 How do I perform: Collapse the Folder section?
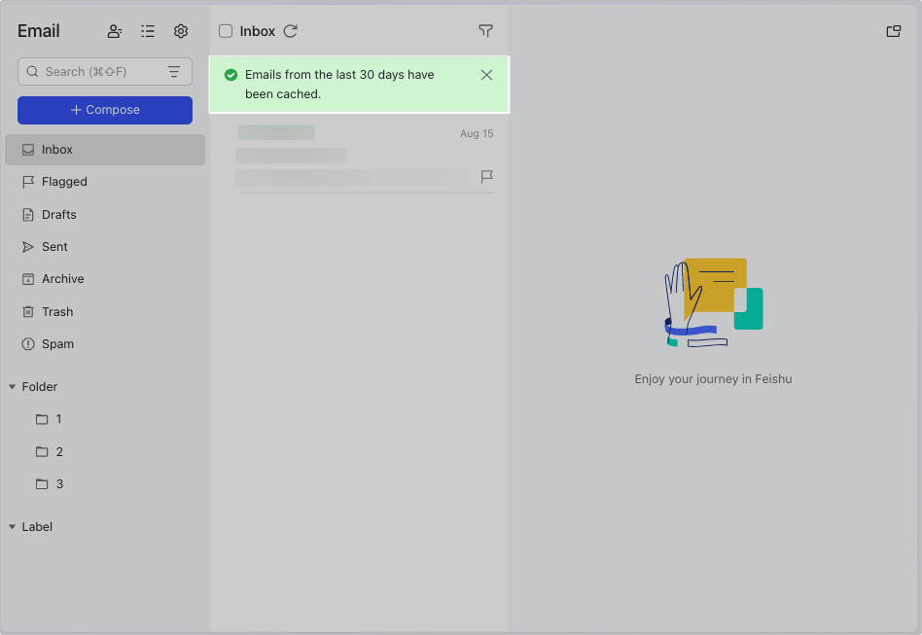pos(12,387)
